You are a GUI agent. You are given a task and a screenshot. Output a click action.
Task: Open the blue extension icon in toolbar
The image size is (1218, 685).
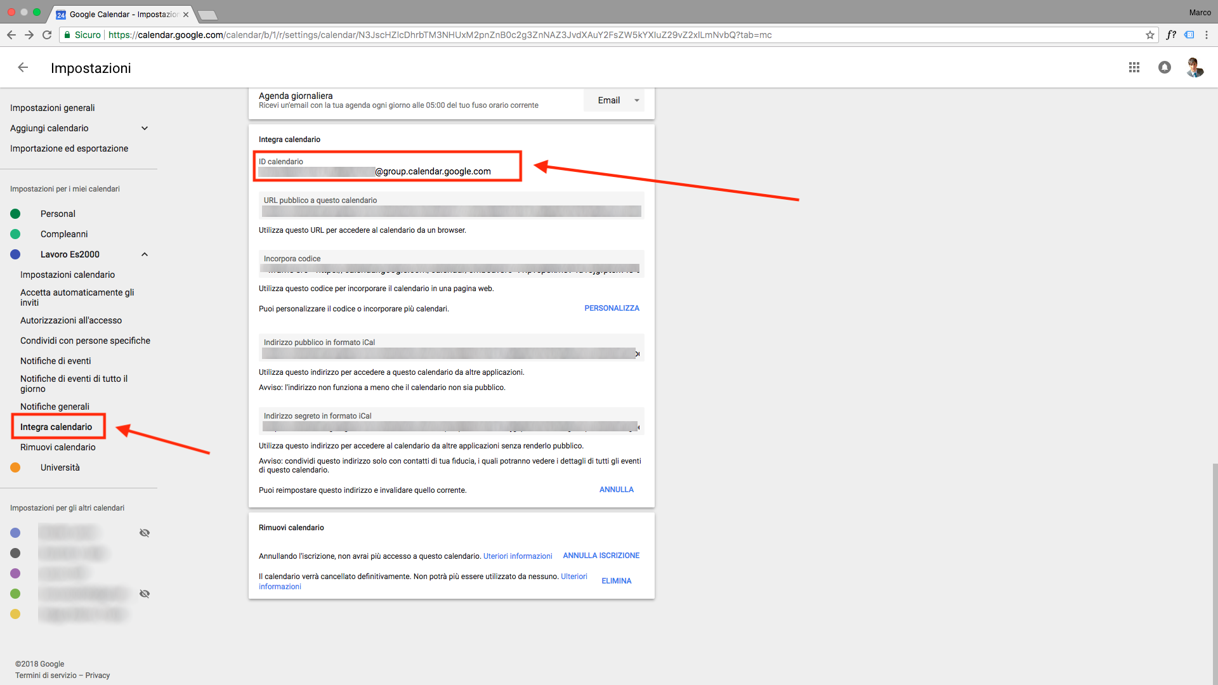click(1189, 35)
